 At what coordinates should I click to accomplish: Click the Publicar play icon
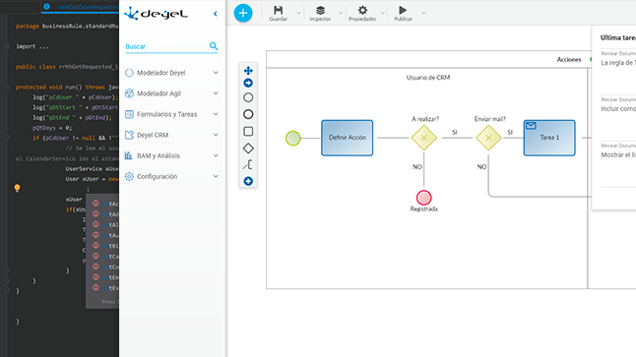click(x=403, y=10)
